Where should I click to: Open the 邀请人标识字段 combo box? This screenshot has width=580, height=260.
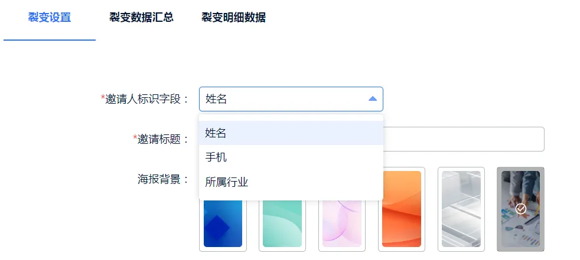[x=284, y=99]
